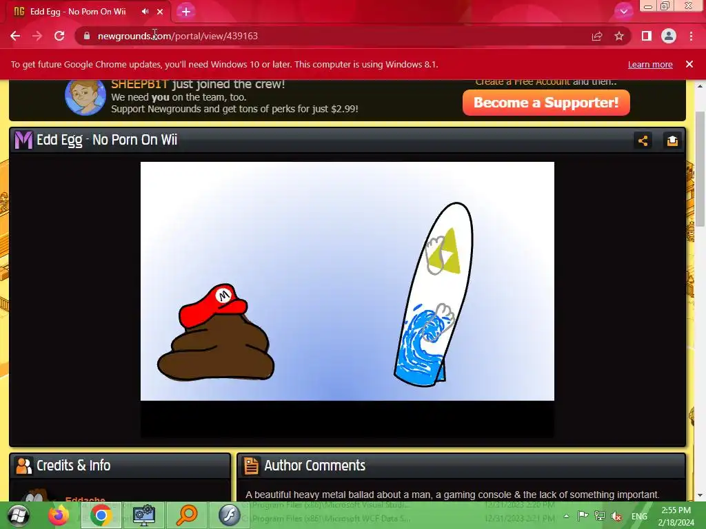
Task: Open Chrome three-dot menu
Action: pyautogui.click(x=691, y=36)
